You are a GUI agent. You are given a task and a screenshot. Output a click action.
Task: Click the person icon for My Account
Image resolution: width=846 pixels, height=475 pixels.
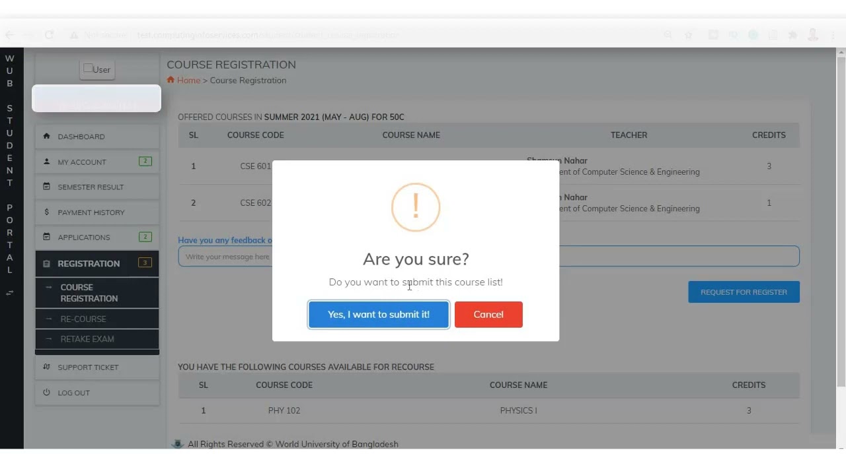(x=46, y=162)
